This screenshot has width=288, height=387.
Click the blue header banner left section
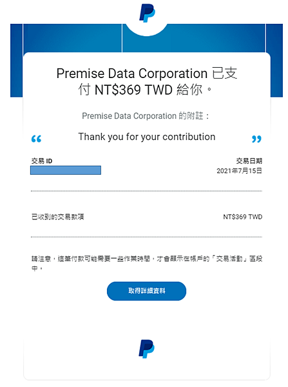73,38
